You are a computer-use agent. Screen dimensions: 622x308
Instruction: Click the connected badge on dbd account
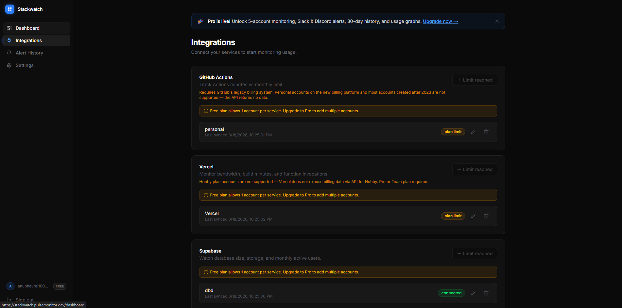coord(451,293)
